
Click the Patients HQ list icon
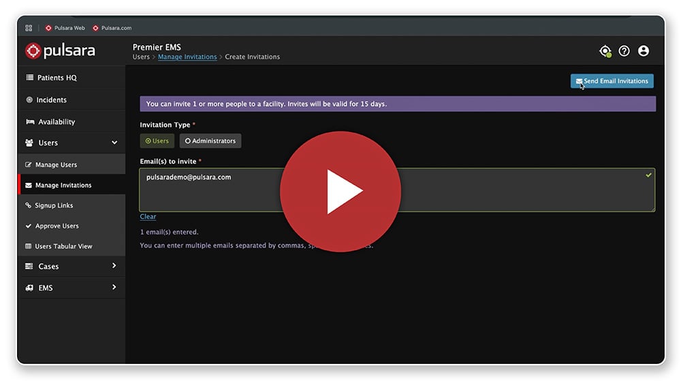[x=29, y=77]
